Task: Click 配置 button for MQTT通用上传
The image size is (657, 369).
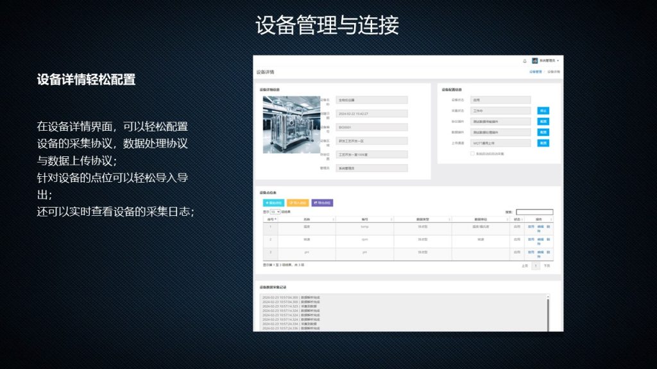Action: point(543,143)
